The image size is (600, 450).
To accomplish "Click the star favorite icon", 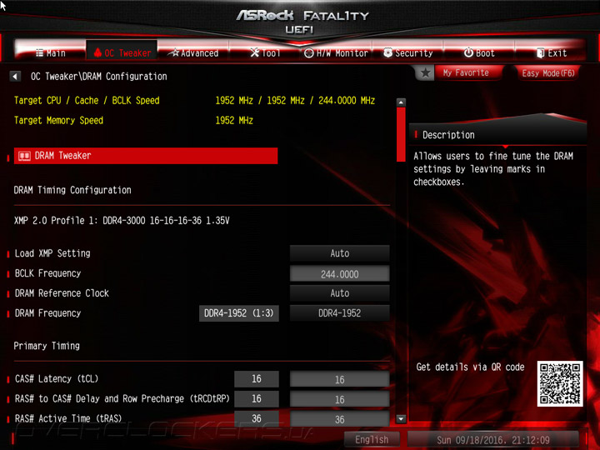I will [425, 72].
